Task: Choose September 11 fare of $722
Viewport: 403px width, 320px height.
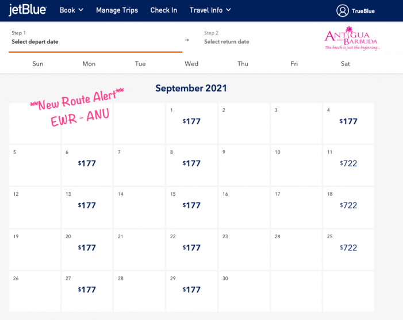Action: pyautogui.click(x=348, y=164)
